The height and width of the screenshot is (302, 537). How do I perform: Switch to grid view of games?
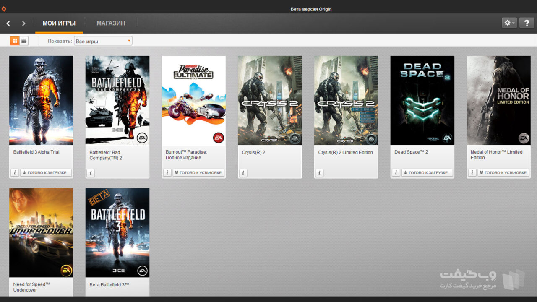[15, 41]
